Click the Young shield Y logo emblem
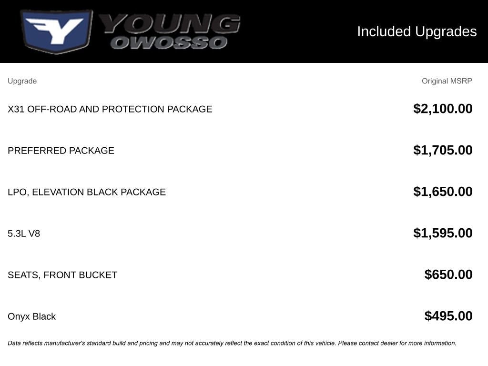This screenshot has height=366, width=488. tap(56, 31)
